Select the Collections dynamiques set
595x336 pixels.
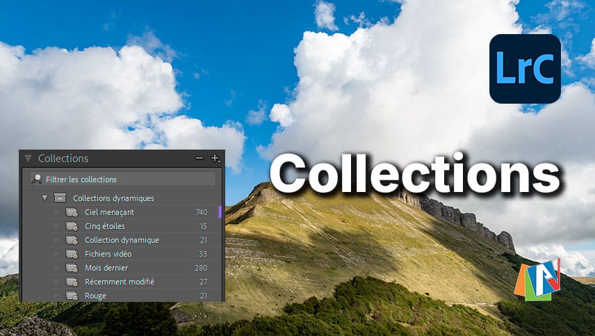point(113,198)
